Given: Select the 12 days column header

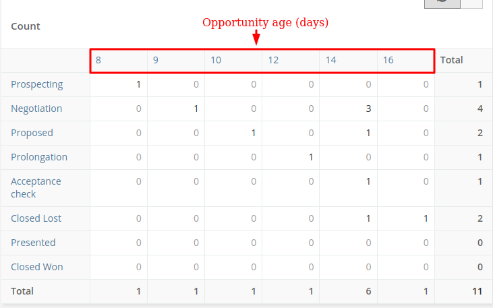Looking at the screenshot, I should pos(273,60).
